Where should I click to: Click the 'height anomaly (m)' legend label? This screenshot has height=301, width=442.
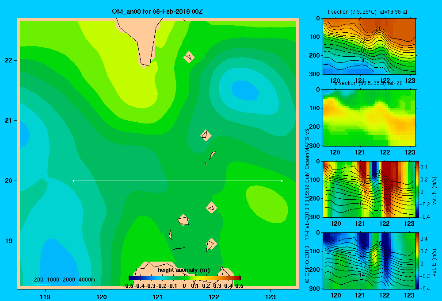click(184, 270)
